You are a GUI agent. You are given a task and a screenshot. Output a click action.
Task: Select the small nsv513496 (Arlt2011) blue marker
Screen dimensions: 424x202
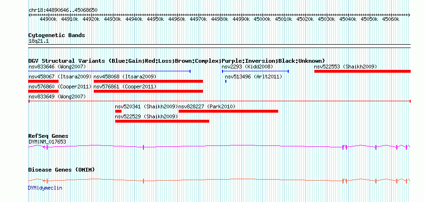tap(226, 81)
